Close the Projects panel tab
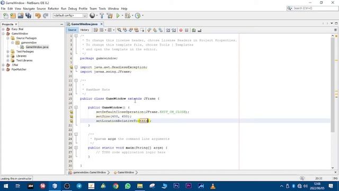Screen dimensions: 339x191 (x=16, y=24)
